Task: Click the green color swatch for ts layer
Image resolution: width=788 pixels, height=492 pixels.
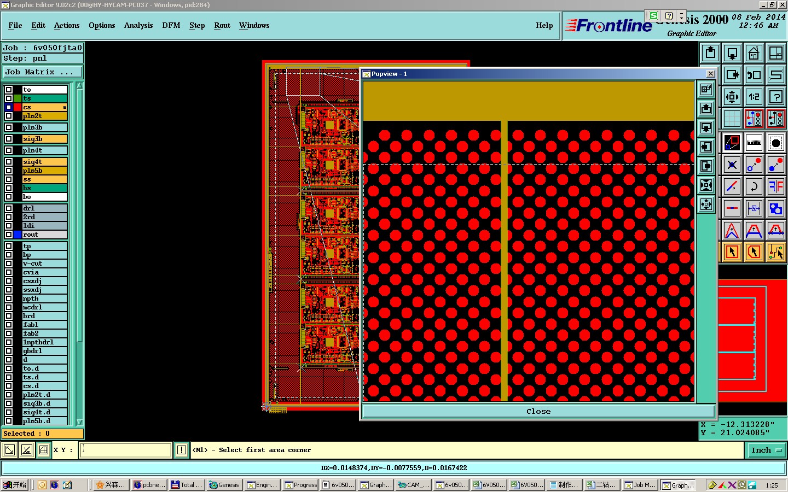Action: click(x=18, y=98)
